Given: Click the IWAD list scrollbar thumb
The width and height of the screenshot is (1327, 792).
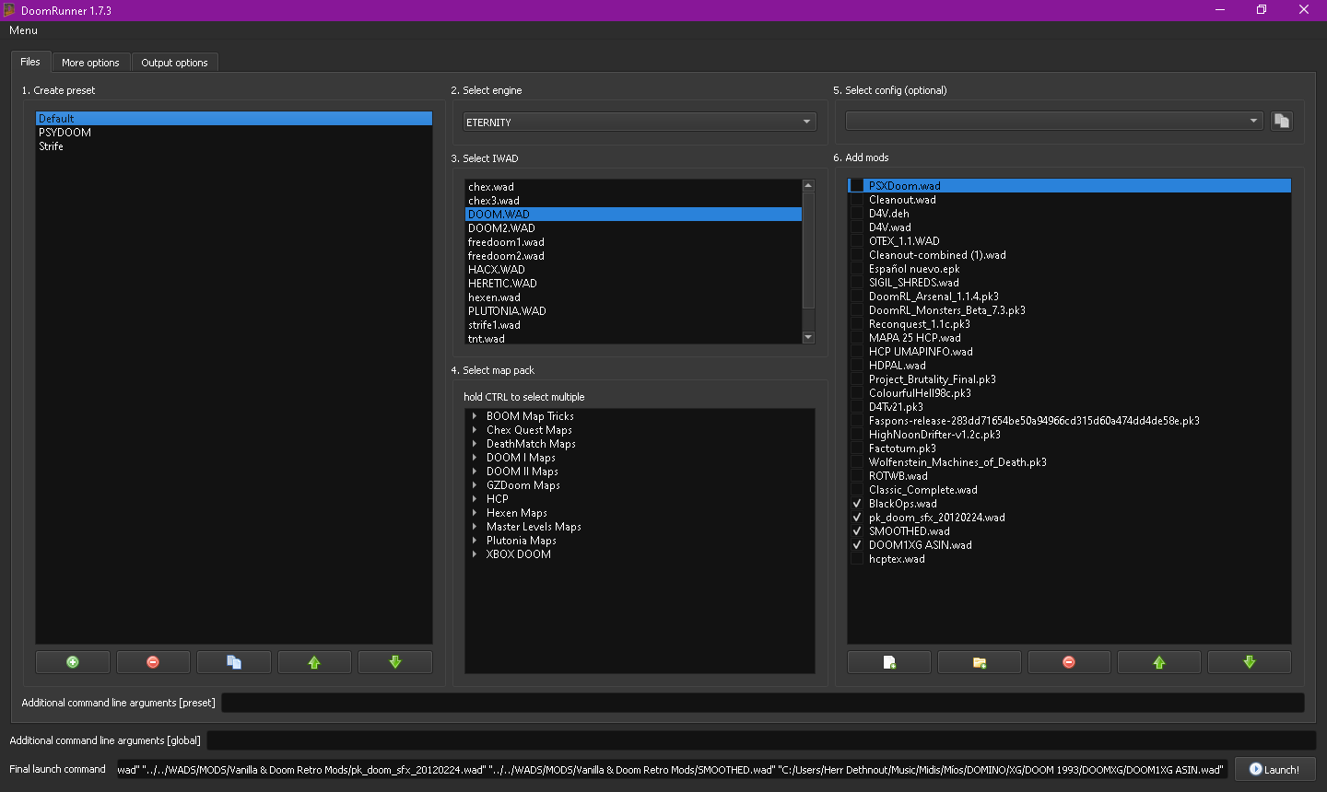Looking at the screenshot, I should tap(808, 250).
